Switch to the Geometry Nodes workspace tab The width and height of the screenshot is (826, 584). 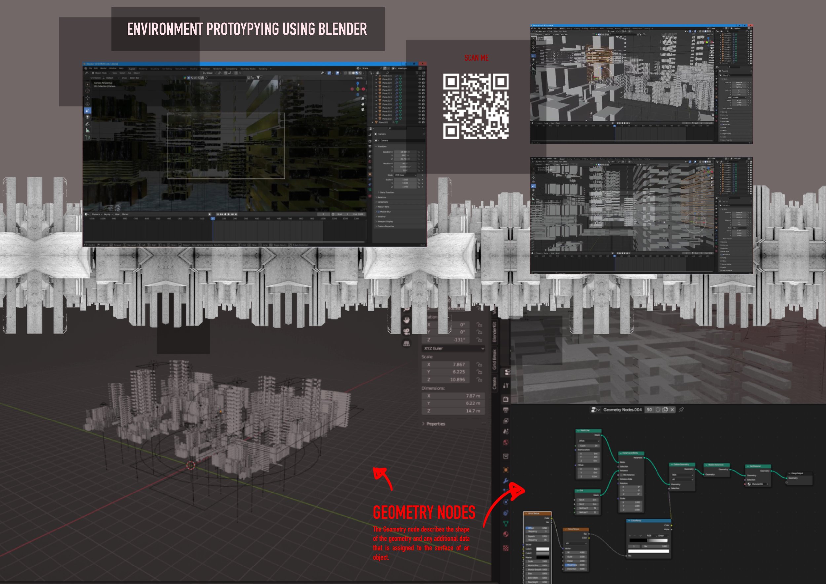click(x=247, y=69)
